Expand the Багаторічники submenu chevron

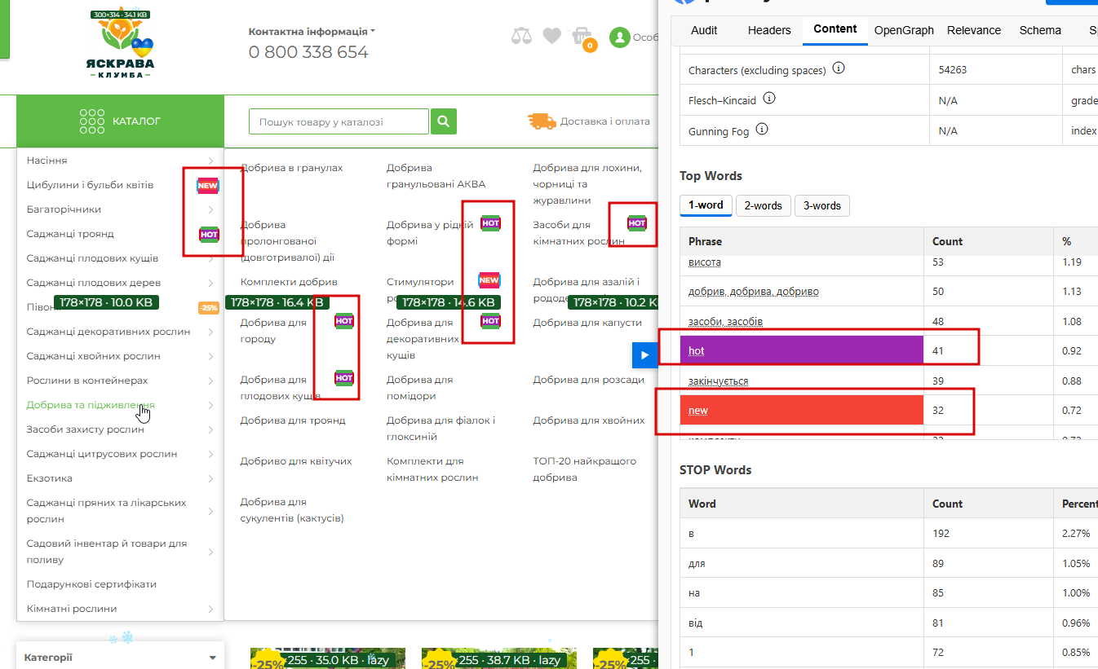(210, 209)
